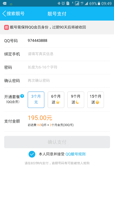Screen dimensions: 114x203
Task: Tap the chat notification icon top-left
Action: [x=5, y=3]
